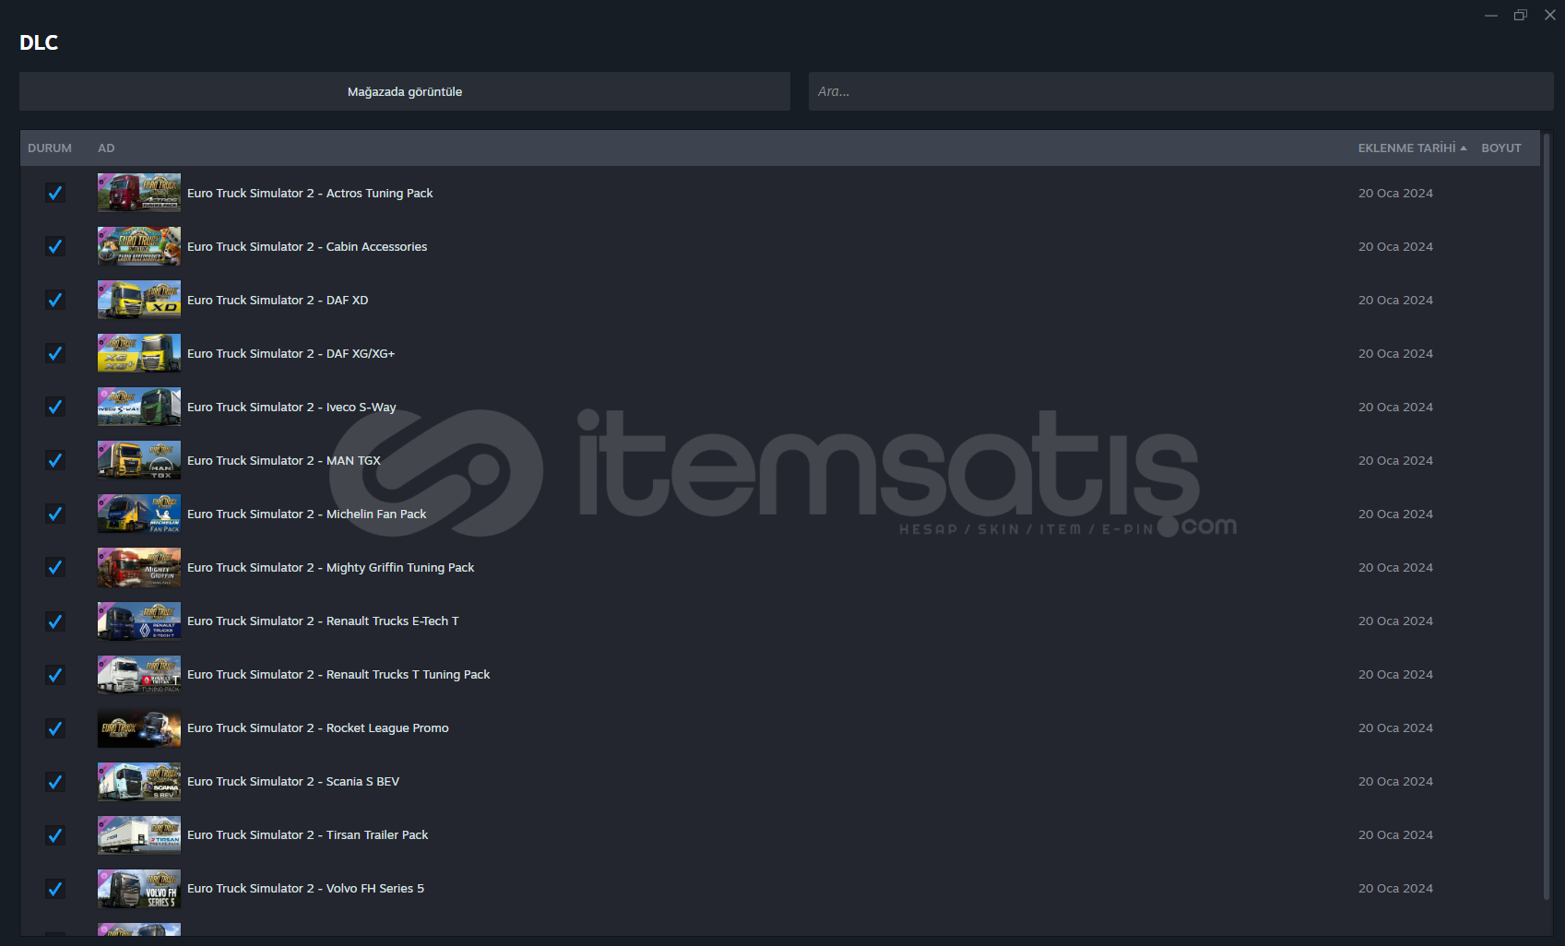The height and width of the screenshot is (946, 1565).
Task: Click the 'DAF XG/XG+' name text
Action: 361,353
